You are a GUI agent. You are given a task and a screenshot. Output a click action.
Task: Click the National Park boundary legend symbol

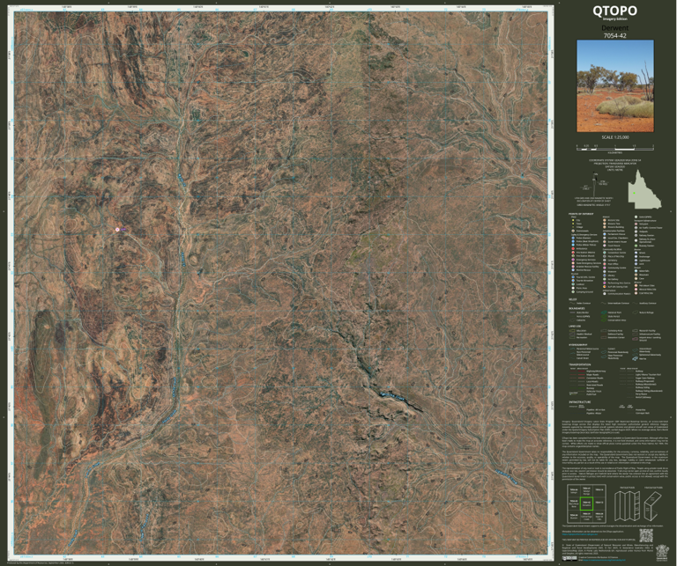[604, 312]
